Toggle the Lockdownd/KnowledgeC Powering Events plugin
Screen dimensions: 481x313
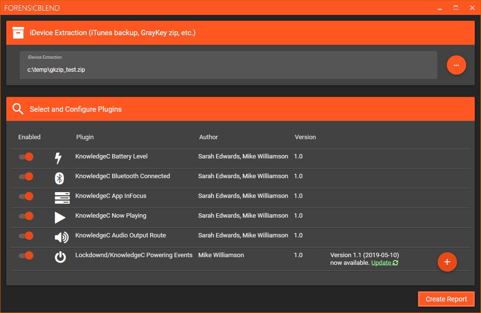26,256
